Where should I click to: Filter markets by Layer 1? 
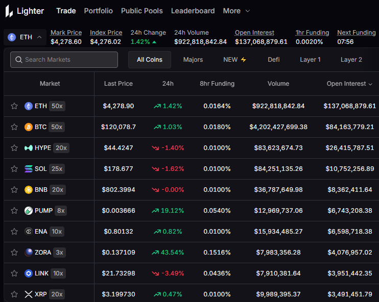(x=310, y=60)
